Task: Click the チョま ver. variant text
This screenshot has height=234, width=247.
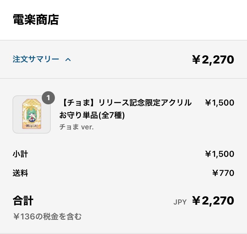Action: pos(76,127)
